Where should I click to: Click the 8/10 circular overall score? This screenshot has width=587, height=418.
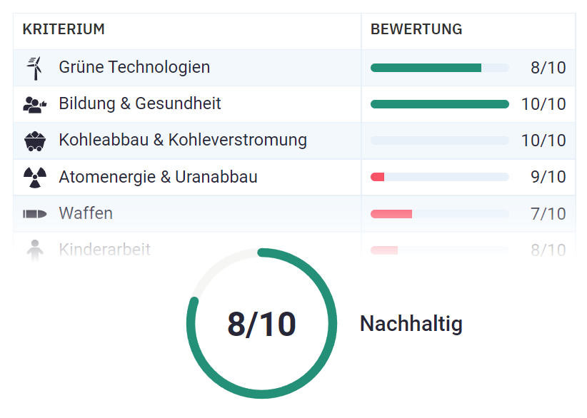261,324
